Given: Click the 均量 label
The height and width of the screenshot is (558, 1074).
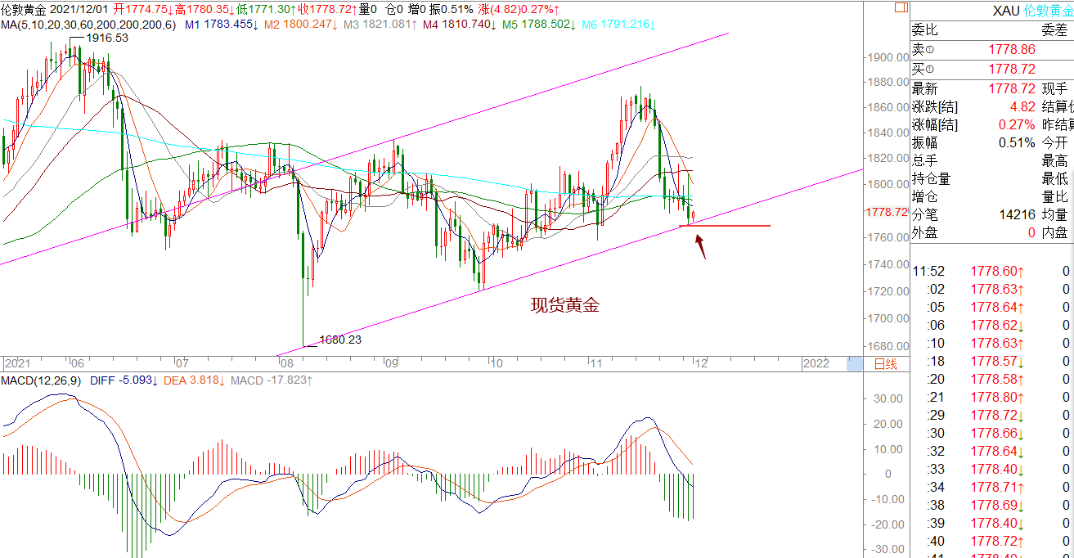Looking at the screenshot, I should pyautogui.click(x=1054, y=214).
